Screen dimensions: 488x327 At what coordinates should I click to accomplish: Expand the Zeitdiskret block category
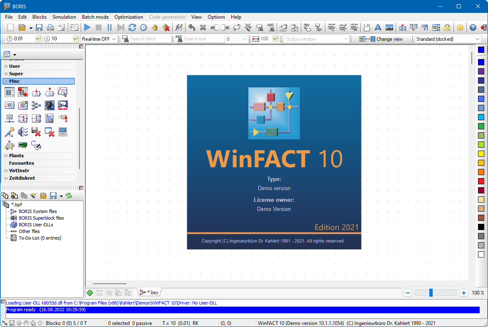(39, 178)
